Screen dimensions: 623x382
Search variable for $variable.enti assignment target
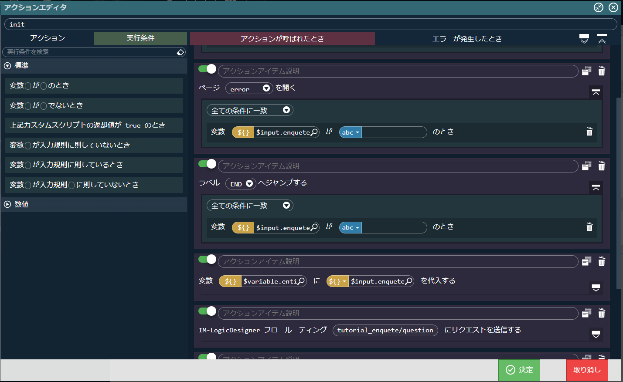pyautogui.click(x=301, y=281)
